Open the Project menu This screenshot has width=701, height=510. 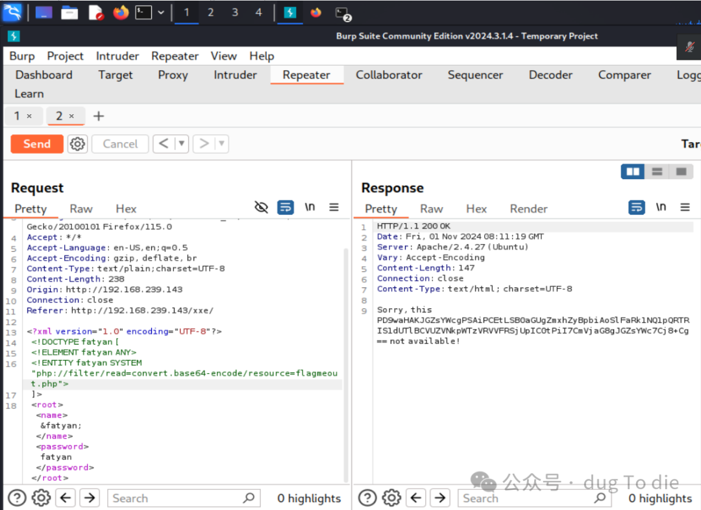[x=66, y=56]
